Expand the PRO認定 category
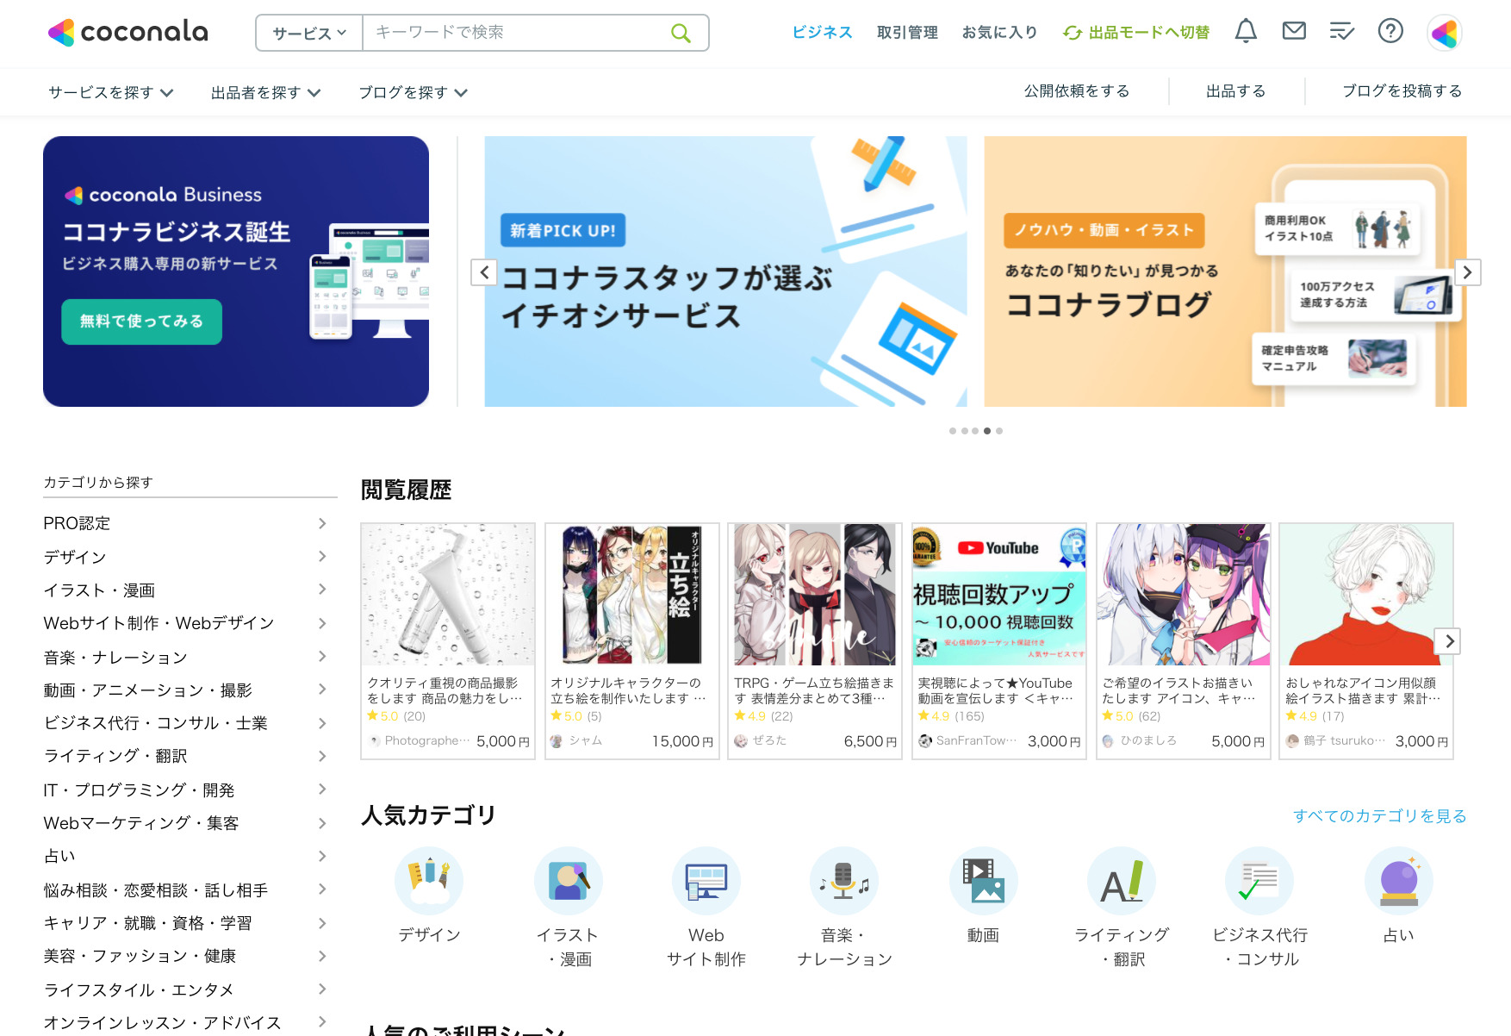 (186, 523)
